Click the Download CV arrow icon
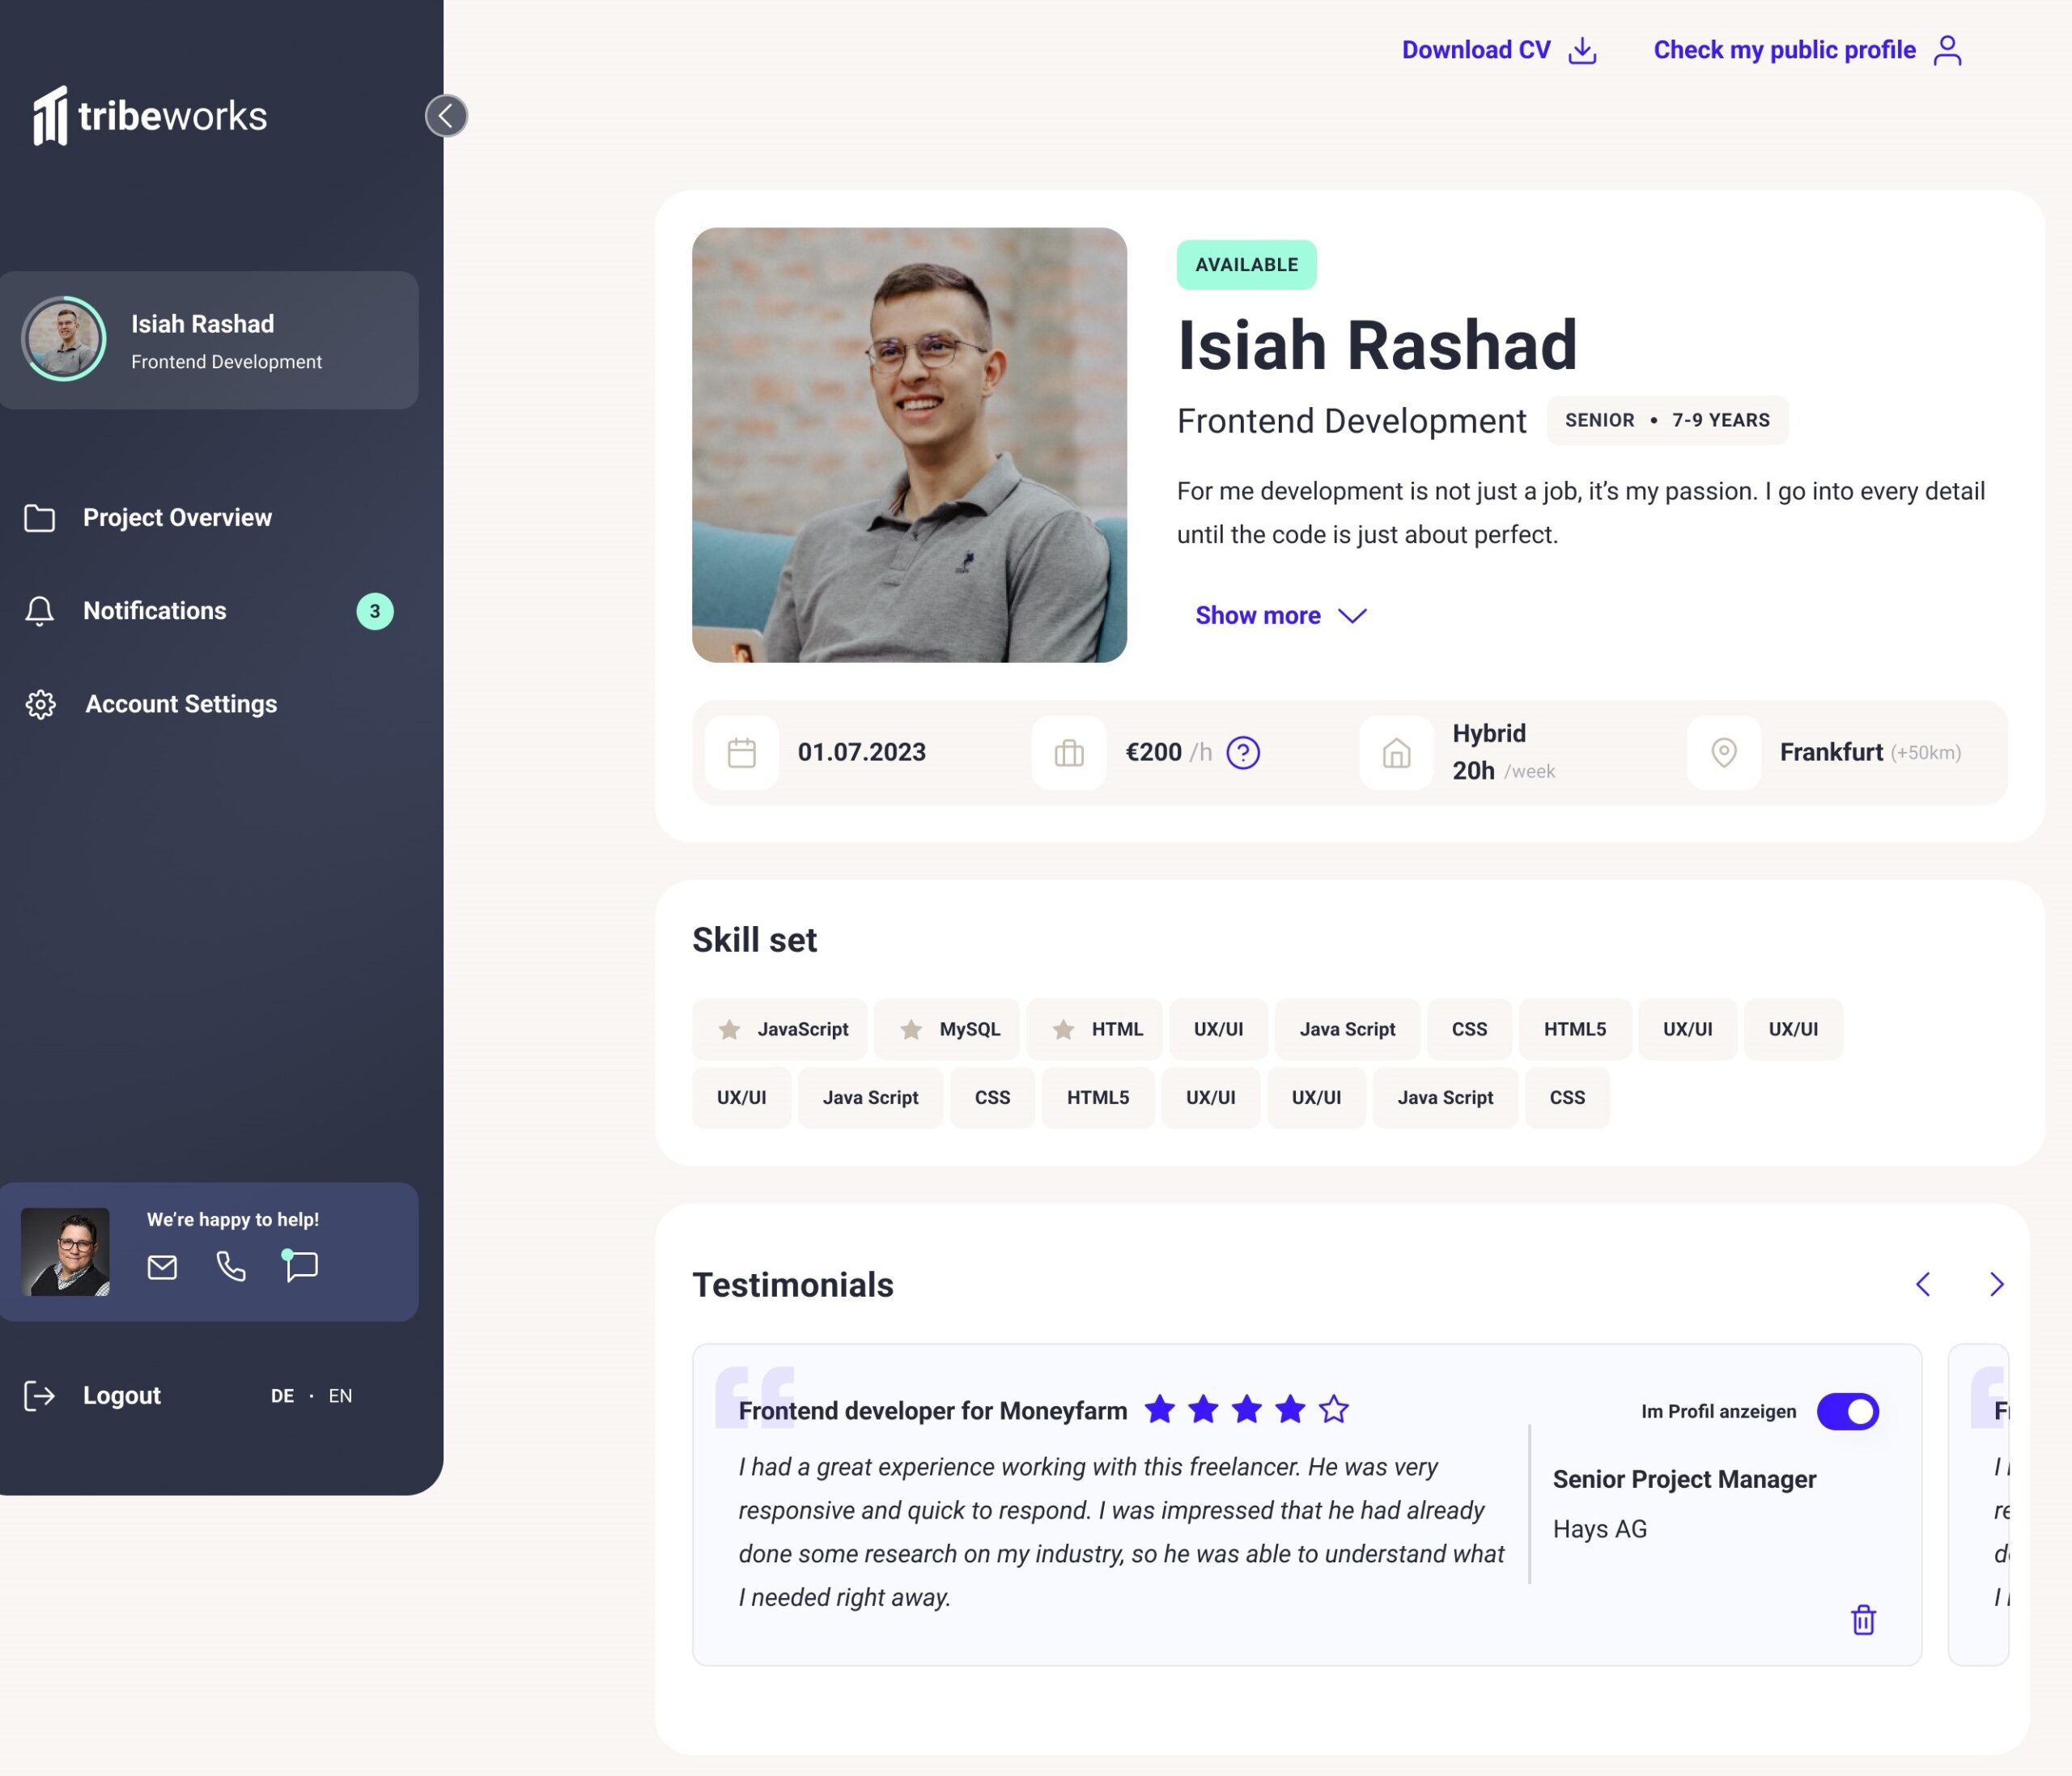The width and height of the screenshot is (2072, 1776). tap(1582, 50)
